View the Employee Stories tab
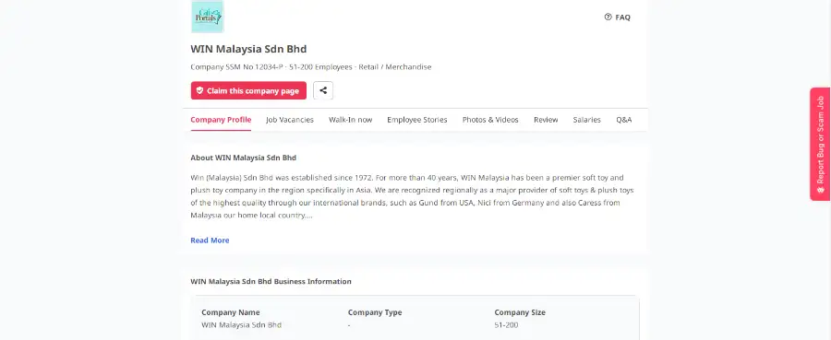This screenshot has width=831, height=340. coord(417,120)
